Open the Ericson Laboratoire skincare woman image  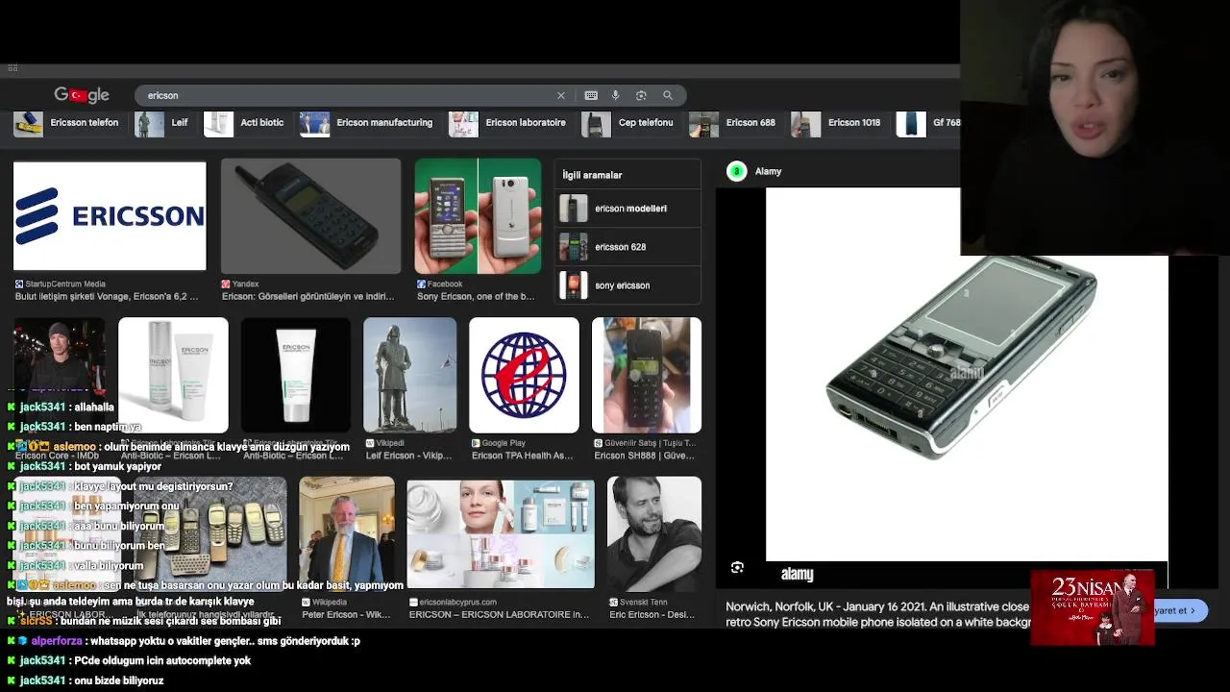[x=501, y=532]
